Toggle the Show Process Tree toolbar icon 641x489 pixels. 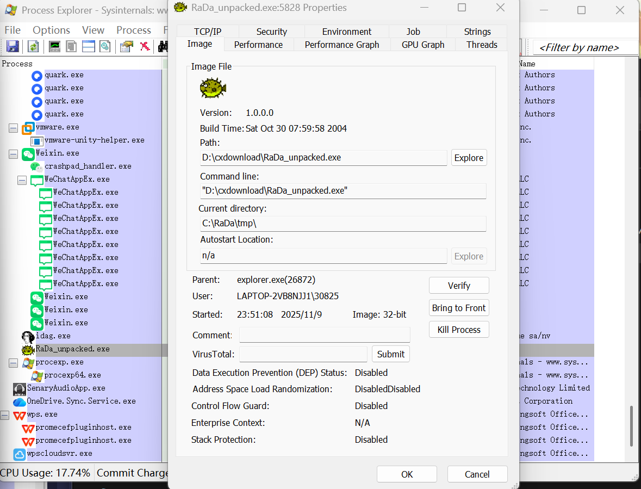click(71, 46)
